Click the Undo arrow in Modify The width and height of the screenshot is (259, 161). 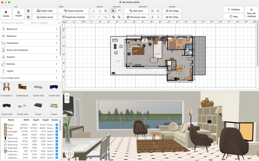point(94,17)
